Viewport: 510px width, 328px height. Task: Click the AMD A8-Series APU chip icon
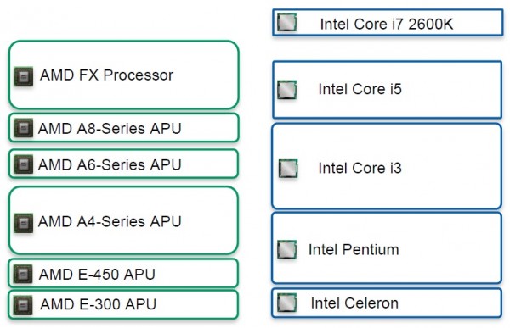pyautogui.click(x=24, y=128)
